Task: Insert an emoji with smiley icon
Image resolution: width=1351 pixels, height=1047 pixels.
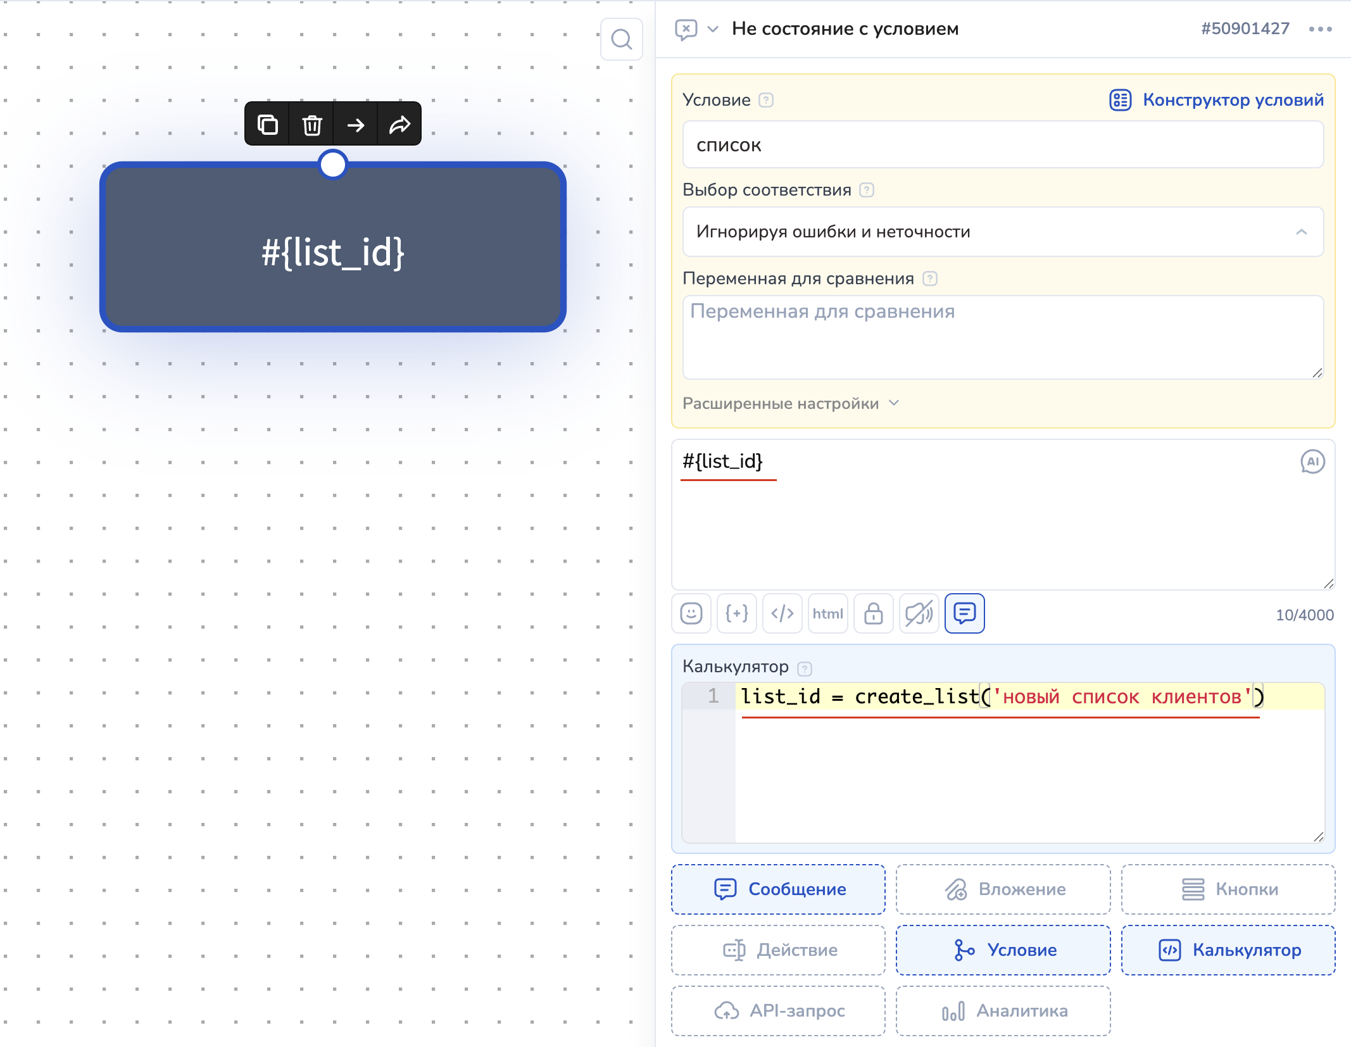Action: pos(691,613)
